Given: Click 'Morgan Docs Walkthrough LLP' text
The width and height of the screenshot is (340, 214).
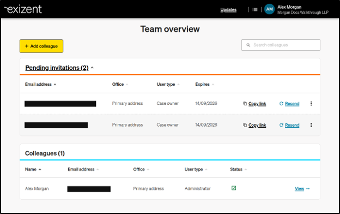Looking at the screenshot, I should 303,13.
